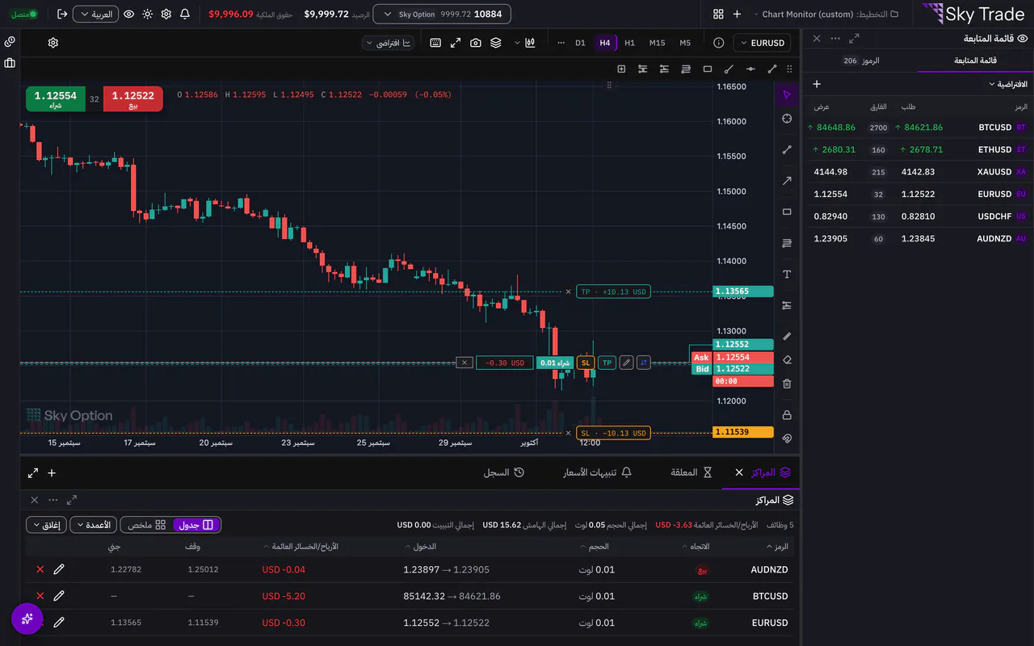Toggle the TP button on the chart order line
1034x646 pixels.
point(607,363)
